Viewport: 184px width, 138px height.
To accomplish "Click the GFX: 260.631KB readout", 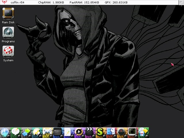I will [116, 3].
